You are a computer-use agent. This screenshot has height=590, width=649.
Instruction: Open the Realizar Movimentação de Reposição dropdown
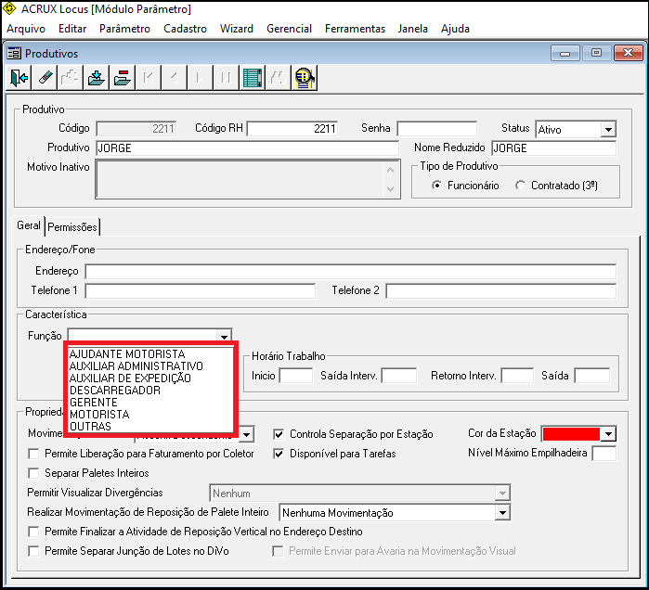[502, 513]
